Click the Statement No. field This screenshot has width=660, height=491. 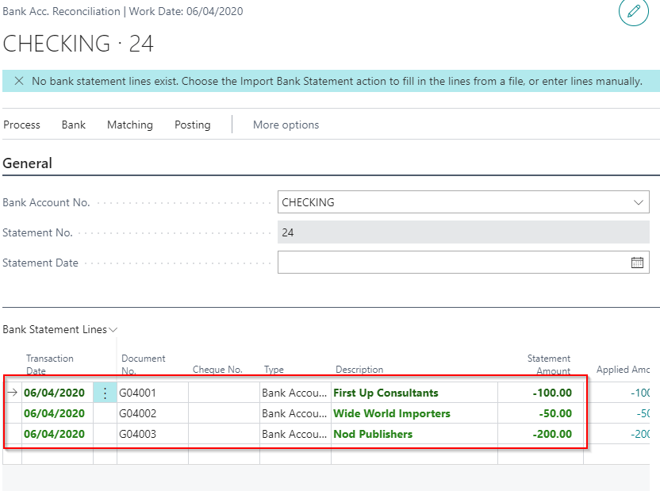click(x=463, y=233)
